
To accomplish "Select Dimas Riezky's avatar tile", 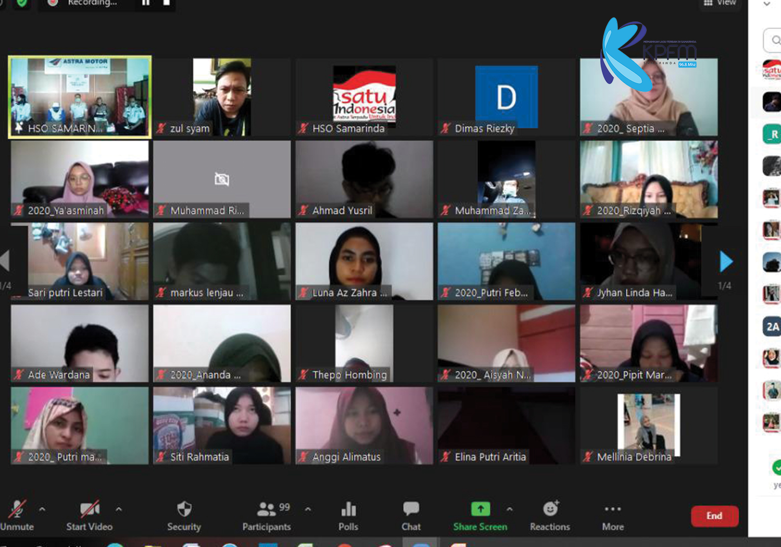I will click(507, 97).
